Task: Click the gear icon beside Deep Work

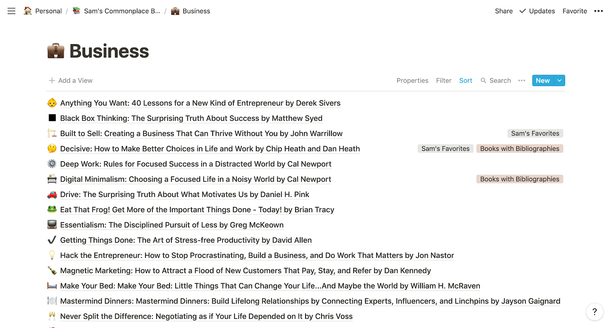Action: click(52, 164)
